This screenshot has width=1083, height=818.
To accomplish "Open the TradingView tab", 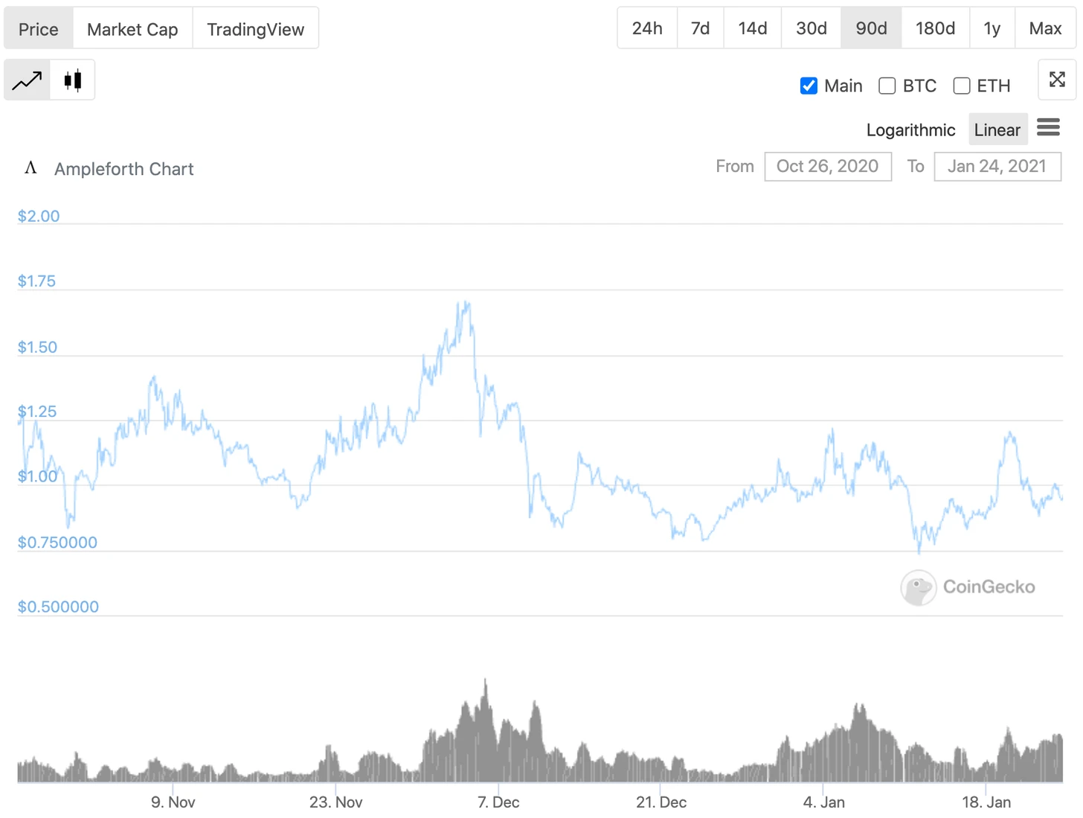I will coord(255,29).
